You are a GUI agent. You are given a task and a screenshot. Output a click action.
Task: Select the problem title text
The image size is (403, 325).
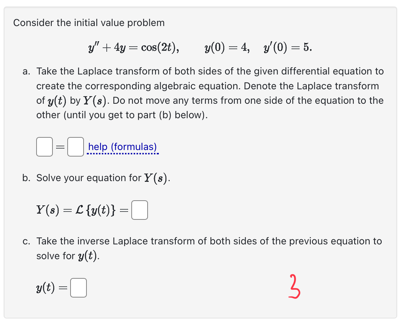point(89,23)
